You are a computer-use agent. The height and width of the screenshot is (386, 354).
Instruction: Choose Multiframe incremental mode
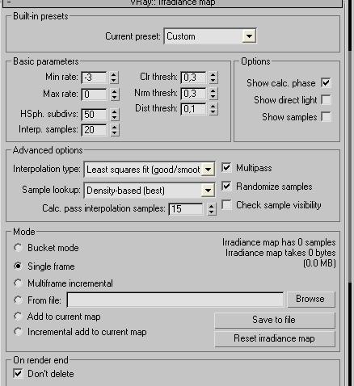pos(18,283)
